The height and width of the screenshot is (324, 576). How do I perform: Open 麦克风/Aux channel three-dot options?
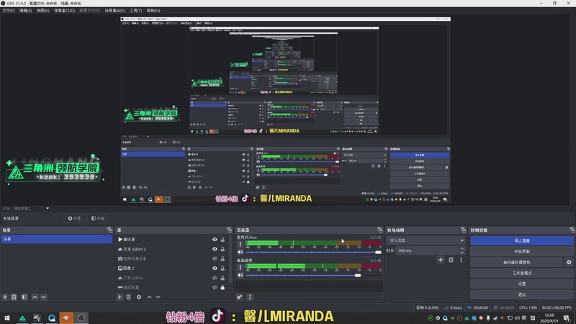coord(240,244)
